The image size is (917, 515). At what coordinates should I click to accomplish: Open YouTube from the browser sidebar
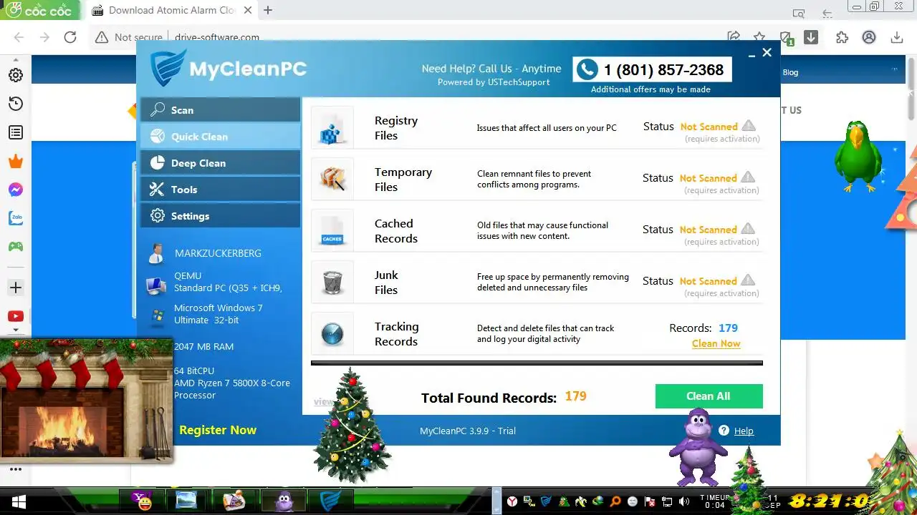[15, 316]
